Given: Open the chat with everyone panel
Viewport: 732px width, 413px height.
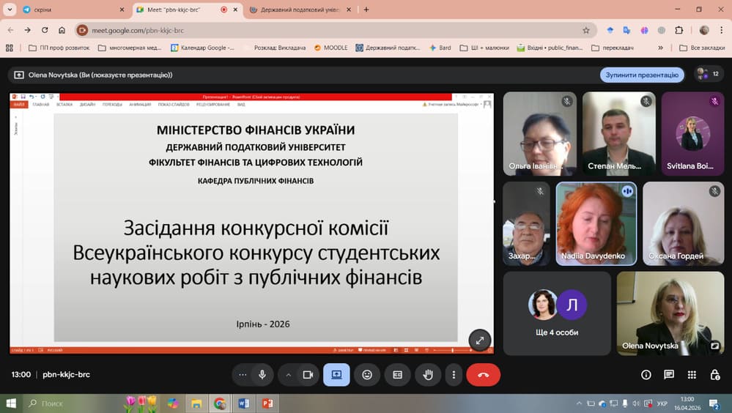Looking at the screenshot, I should 669,374.
